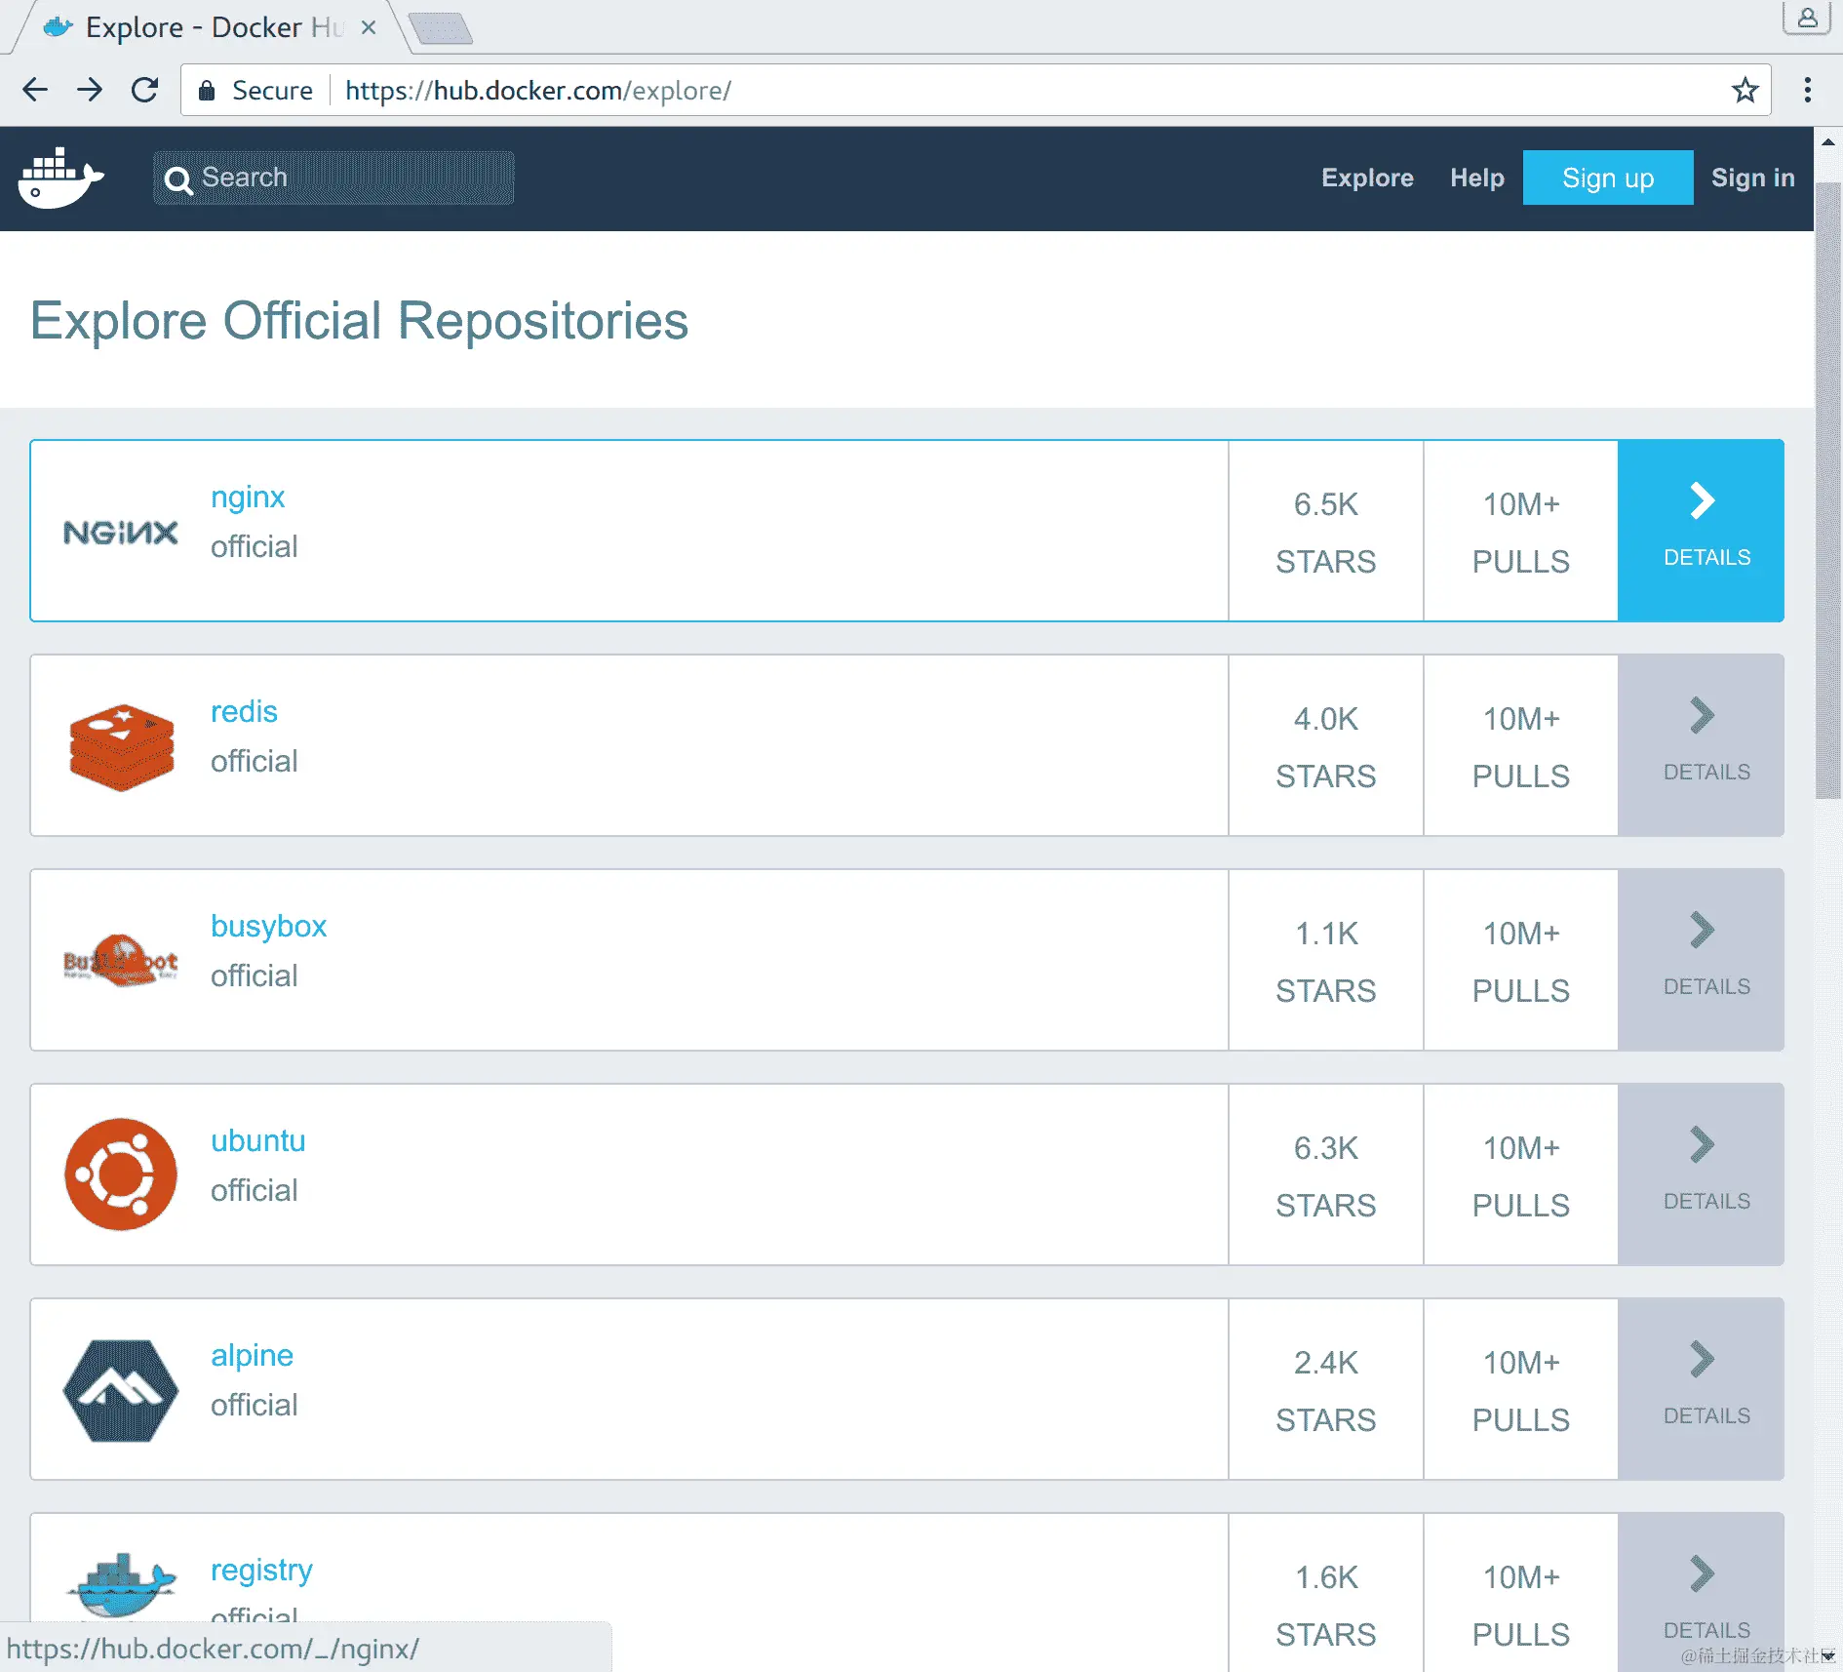Bookmark page with the star icon
The width and height of the screenshot is (1843, 1672).
[1745, 91]
